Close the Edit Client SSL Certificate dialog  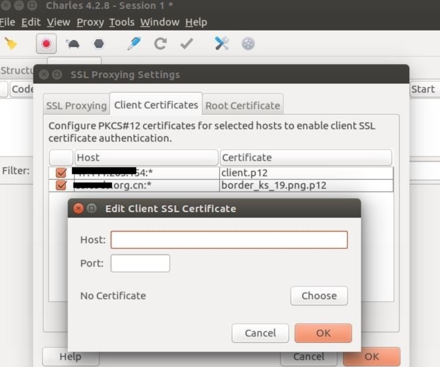(79, 208)
